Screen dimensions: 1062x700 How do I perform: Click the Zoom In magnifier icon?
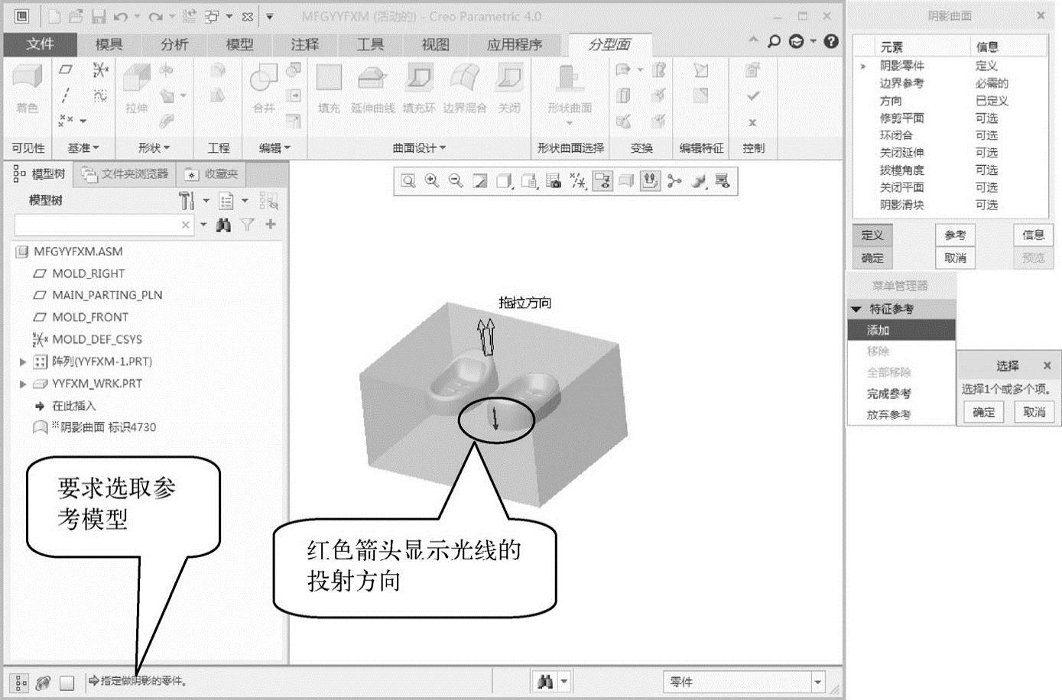tap(432, 181)
